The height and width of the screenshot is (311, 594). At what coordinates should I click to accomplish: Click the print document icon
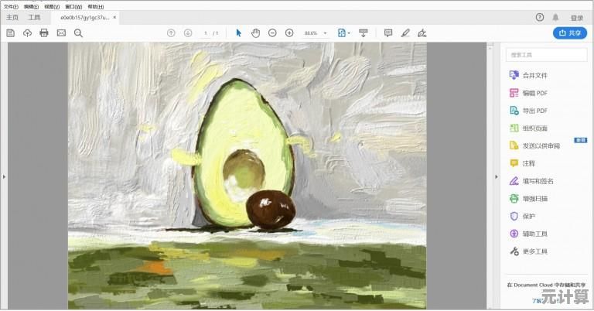[x=44, y=32]
